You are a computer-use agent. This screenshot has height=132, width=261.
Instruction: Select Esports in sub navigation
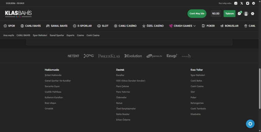(70, 35)
